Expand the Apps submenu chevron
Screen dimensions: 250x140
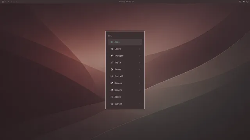pos(140,42)
